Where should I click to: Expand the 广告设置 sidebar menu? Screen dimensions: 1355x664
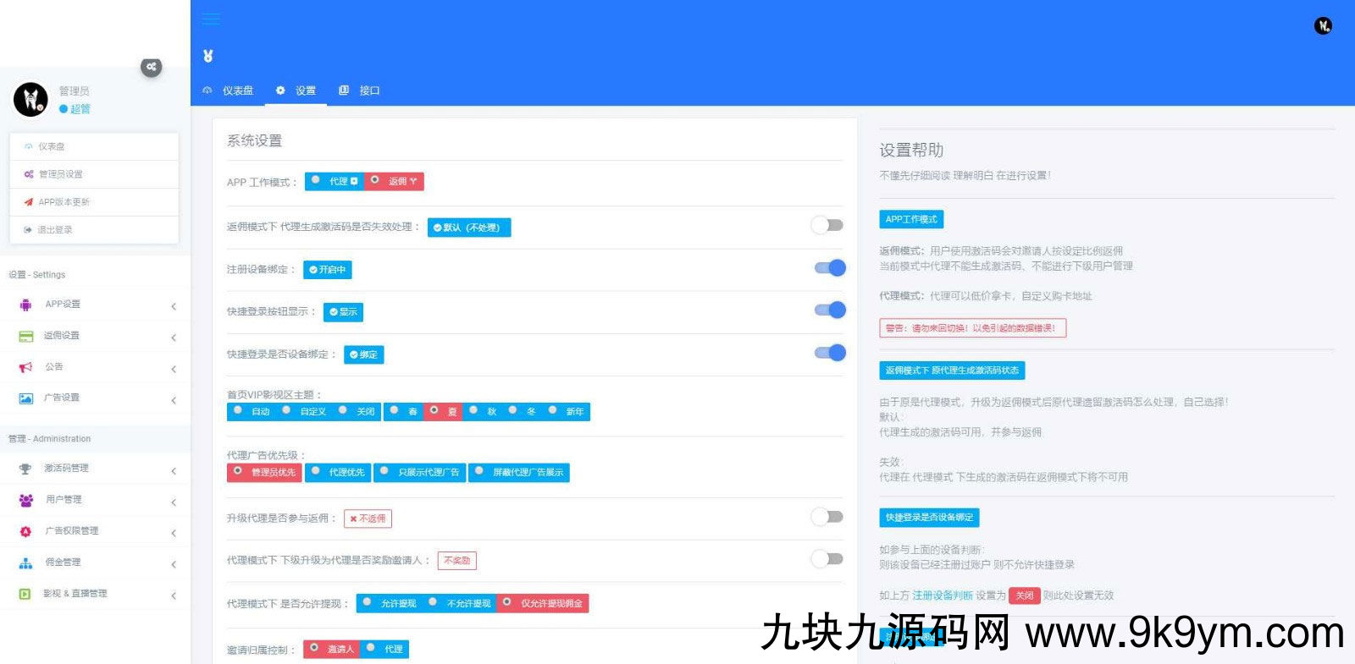(x=93, y=398)
